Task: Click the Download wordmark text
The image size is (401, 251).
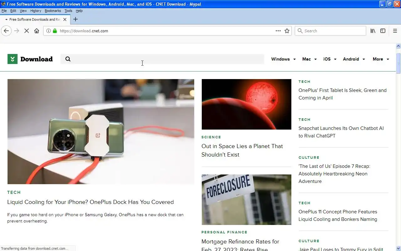Action: 36,59
